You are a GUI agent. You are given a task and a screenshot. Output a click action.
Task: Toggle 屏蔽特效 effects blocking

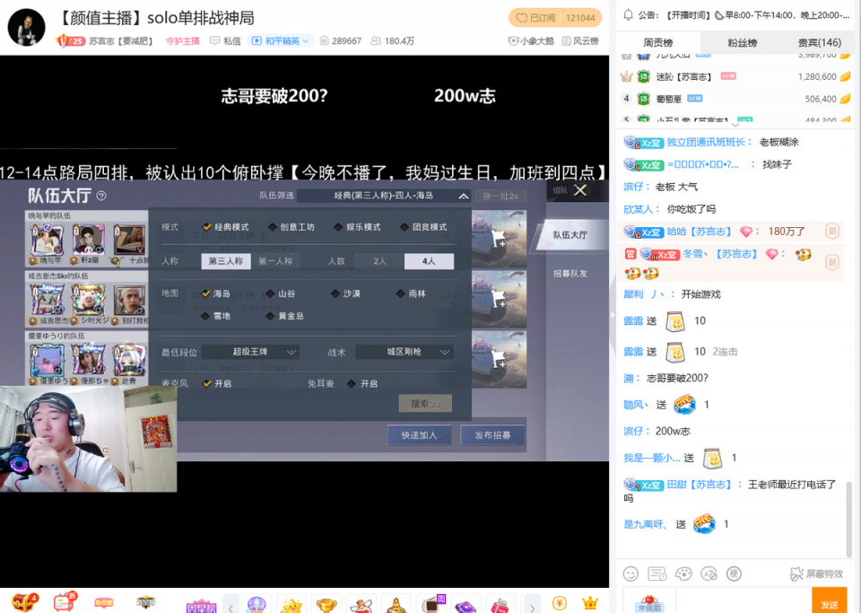point(816,574)
